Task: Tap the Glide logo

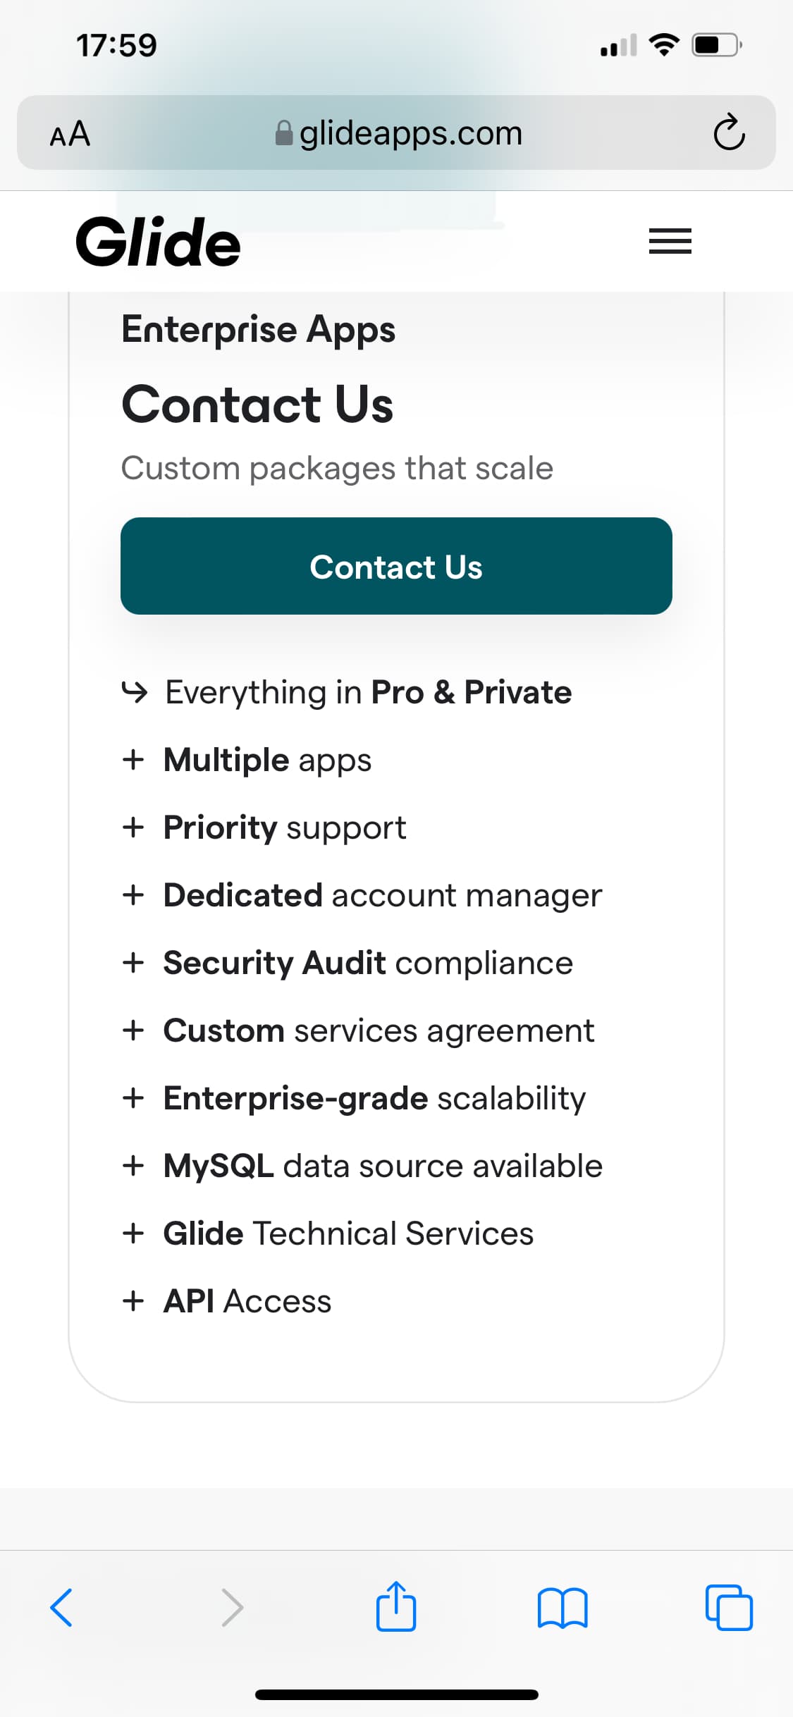Action: tap(158, 242)
